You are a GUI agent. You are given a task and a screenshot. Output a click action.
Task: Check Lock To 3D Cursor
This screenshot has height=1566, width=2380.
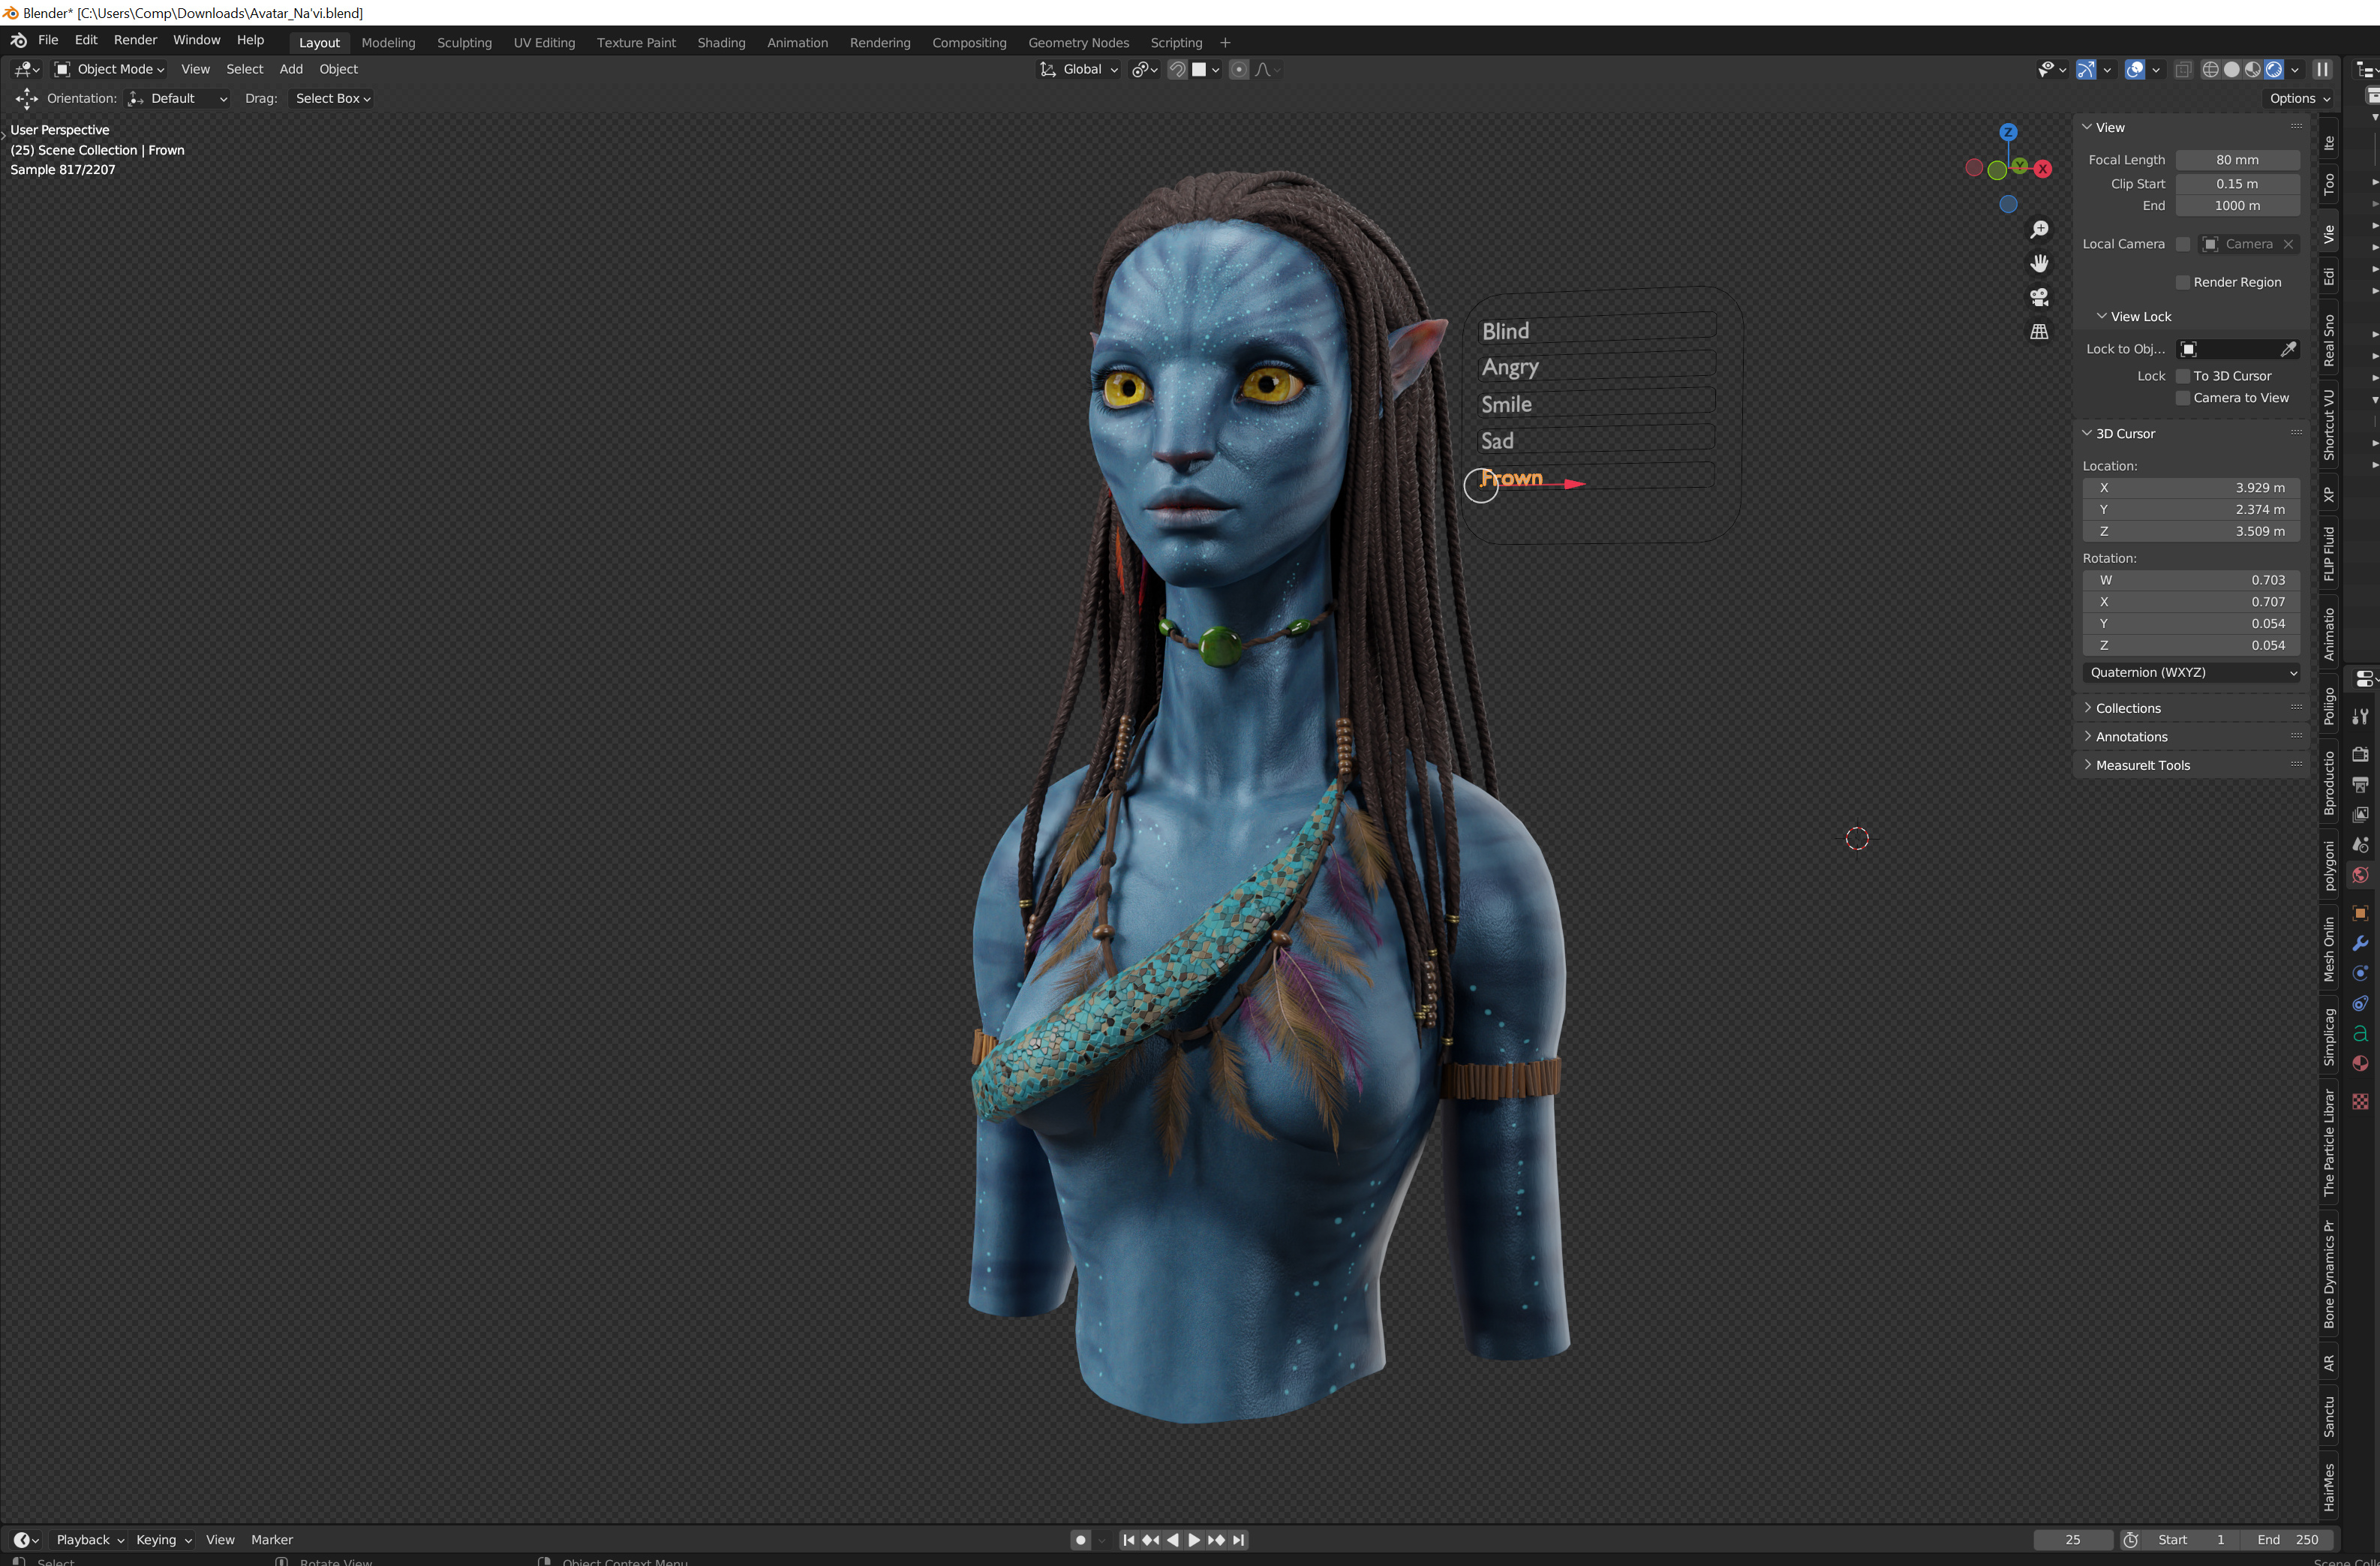pos(2183,376)
